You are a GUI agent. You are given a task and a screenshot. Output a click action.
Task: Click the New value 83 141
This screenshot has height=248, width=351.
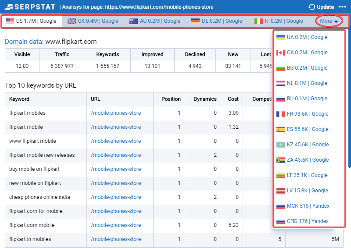tap(233, 66)
